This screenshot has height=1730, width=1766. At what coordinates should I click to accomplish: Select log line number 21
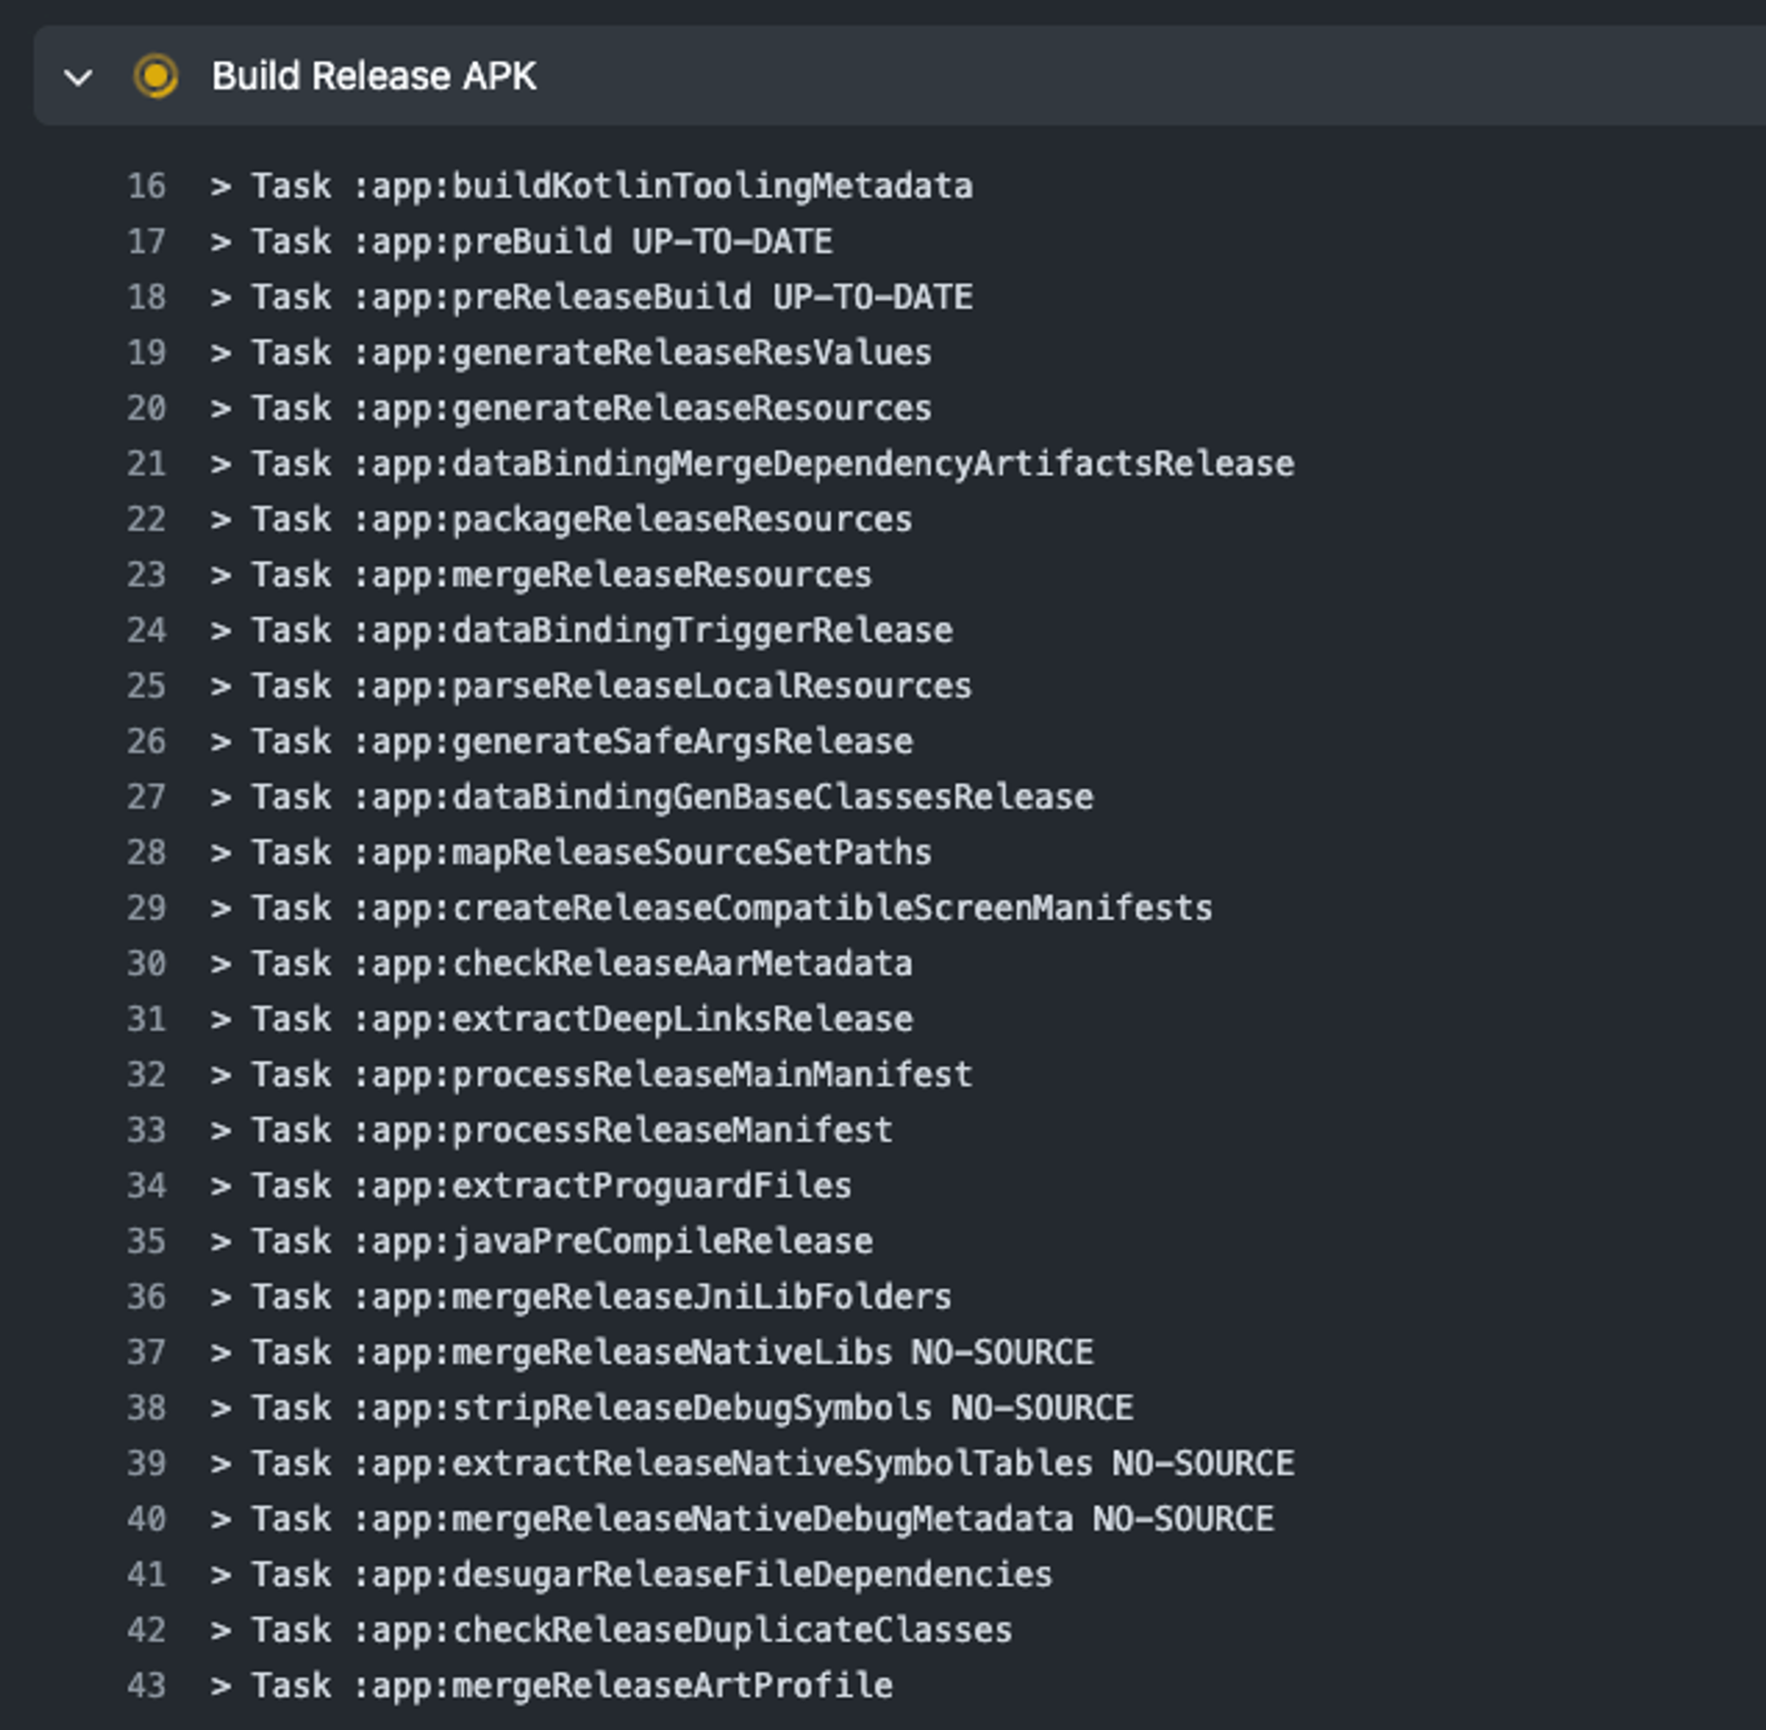(x=147, y=465)
